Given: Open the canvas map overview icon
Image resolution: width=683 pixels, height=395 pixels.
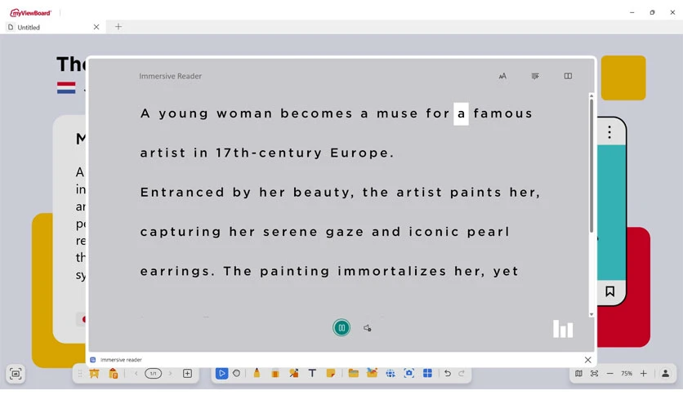Looking at the screenshot, I should click(x=578, y=373).
